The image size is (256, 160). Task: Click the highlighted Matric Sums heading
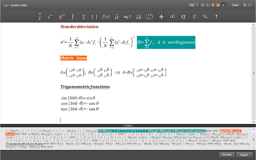(x=74, y=58)
